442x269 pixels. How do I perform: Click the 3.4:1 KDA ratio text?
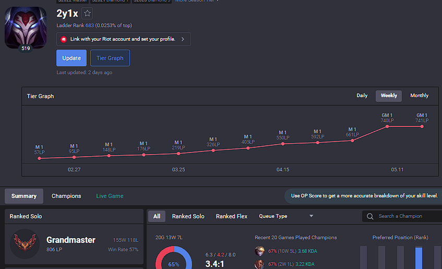(x=214, y=264)
